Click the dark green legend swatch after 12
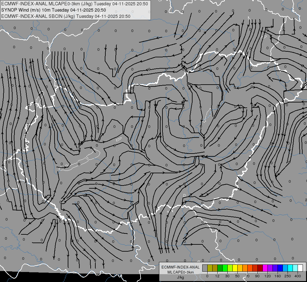Screen dimensions: 307x282 tap(220, 268)
